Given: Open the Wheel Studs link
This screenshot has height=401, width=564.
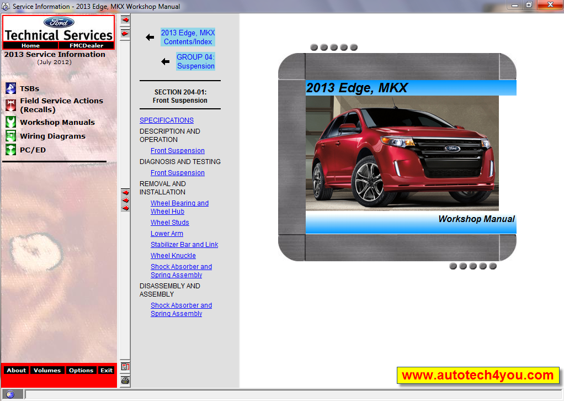Looking at the screenshot, I should click(x=170, y=223).
